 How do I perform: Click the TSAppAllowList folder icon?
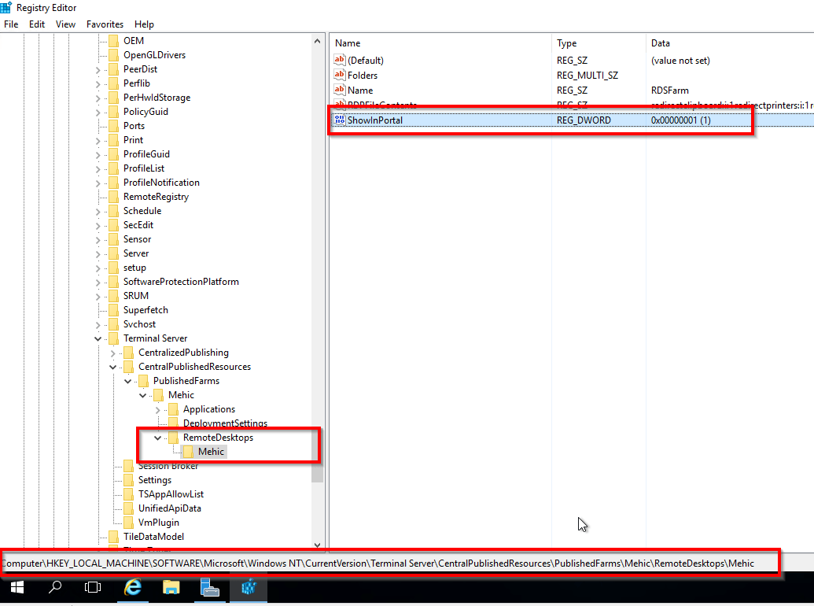128,494
